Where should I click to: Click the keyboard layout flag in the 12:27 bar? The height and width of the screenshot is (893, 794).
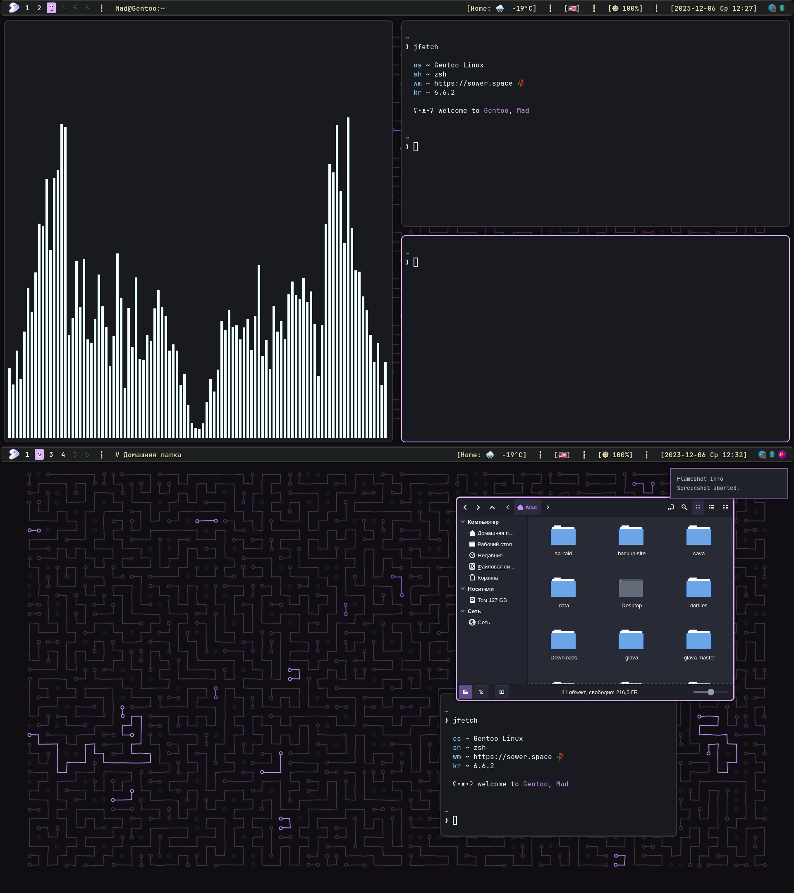click(572, 8)
